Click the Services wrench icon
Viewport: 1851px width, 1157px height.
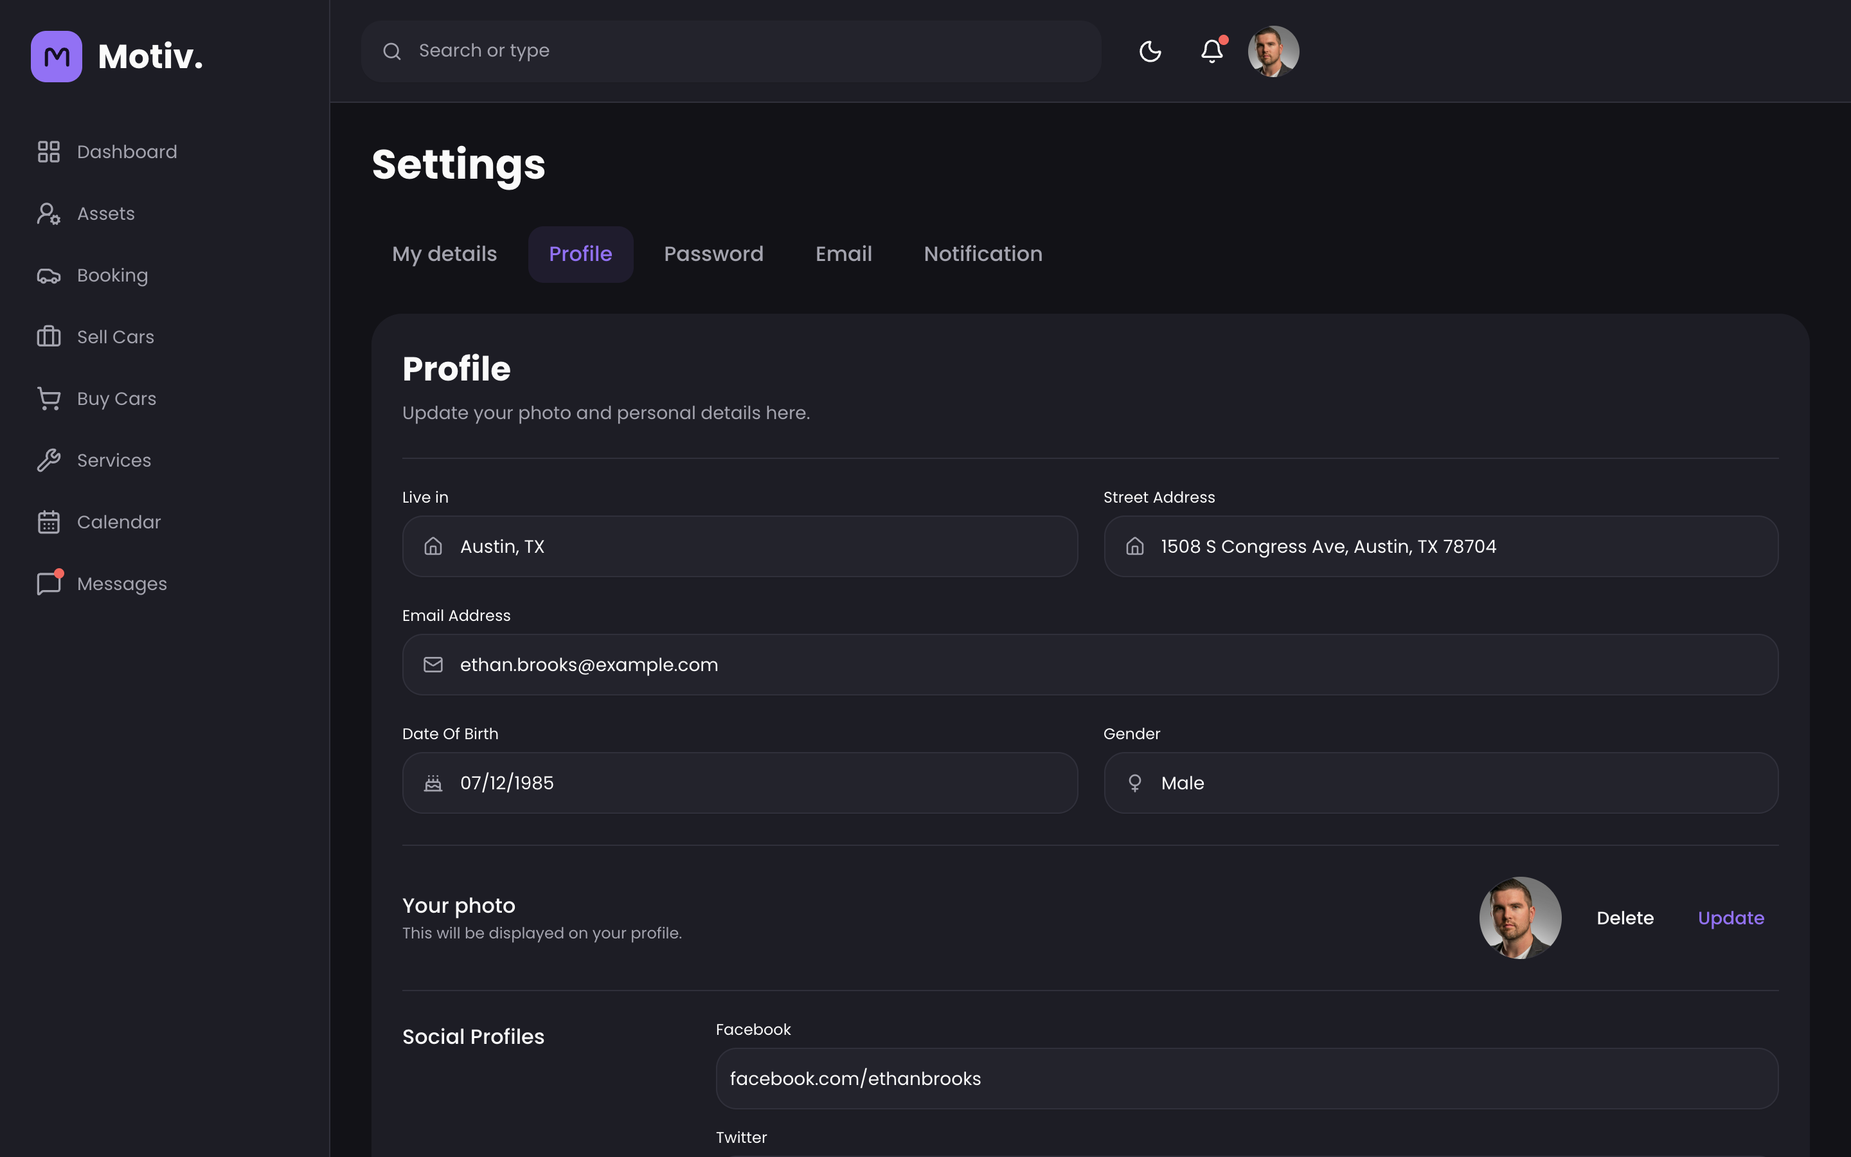tap(49, 460)
